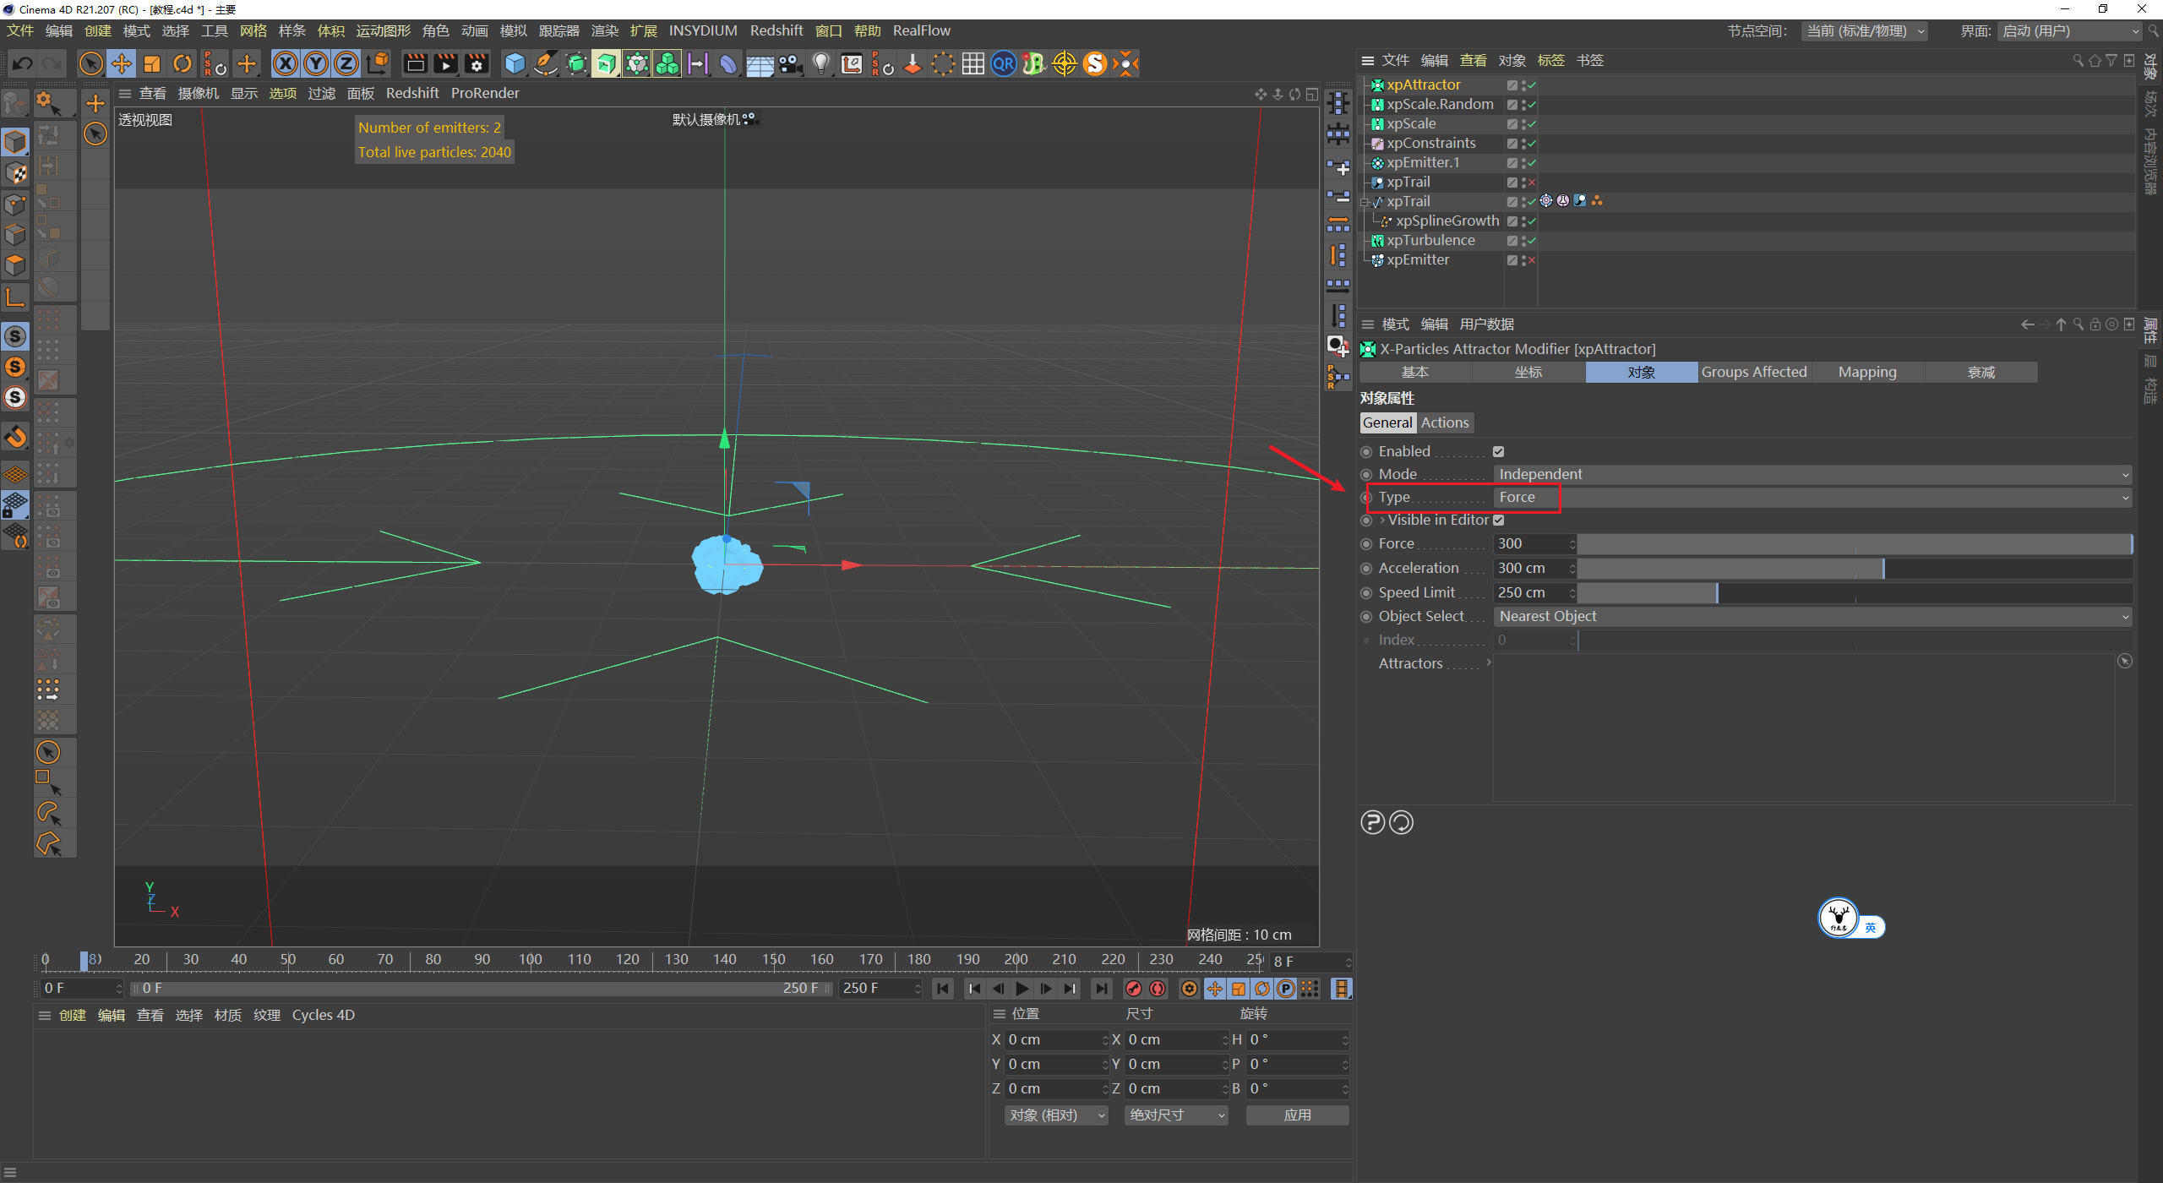The image size is (2163, 1183).
Task: Toggle xpTrail enable checkmark with red X
Action: click(x=1530, y=183)
